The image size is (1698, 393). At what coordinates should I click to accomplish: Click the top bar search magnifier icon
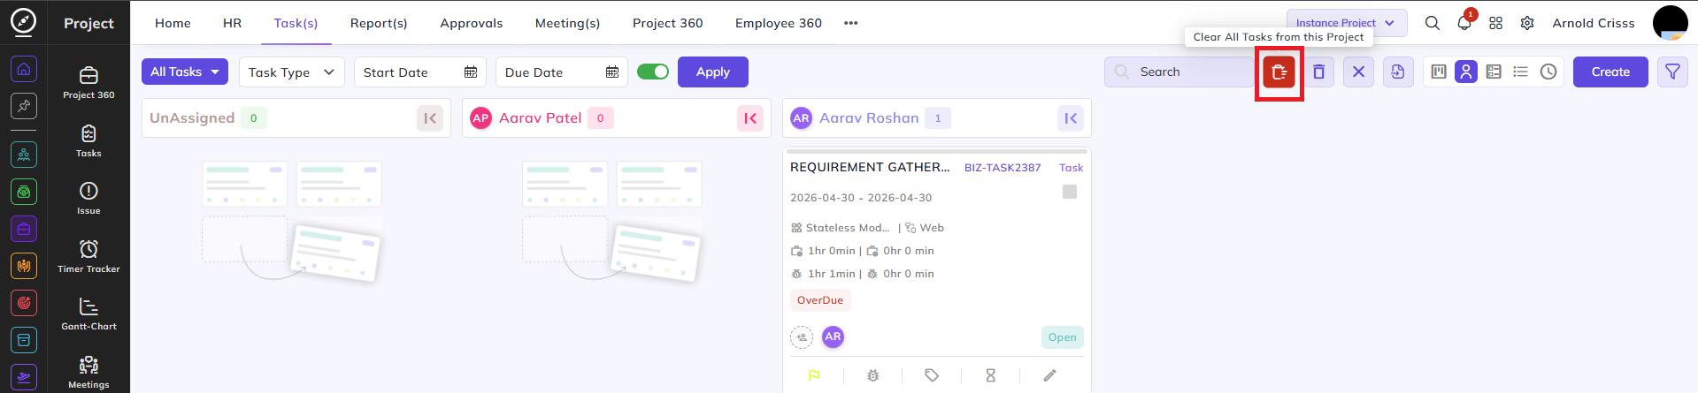[x=1432, y=23]
